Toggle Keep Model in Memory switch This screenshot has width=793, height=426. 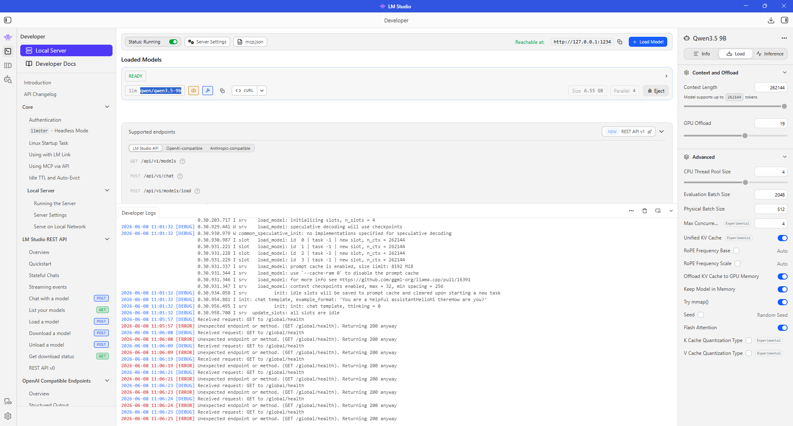pos(782,289)
